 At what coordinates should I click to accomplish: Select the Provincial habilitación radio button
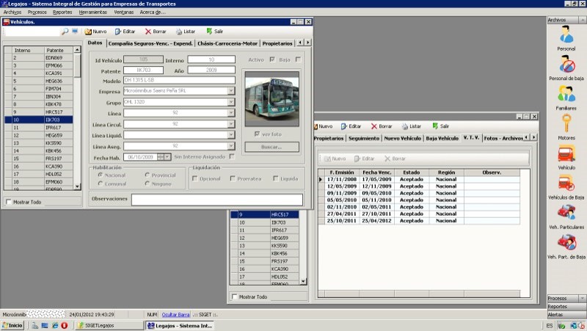(x=148, y=175)
